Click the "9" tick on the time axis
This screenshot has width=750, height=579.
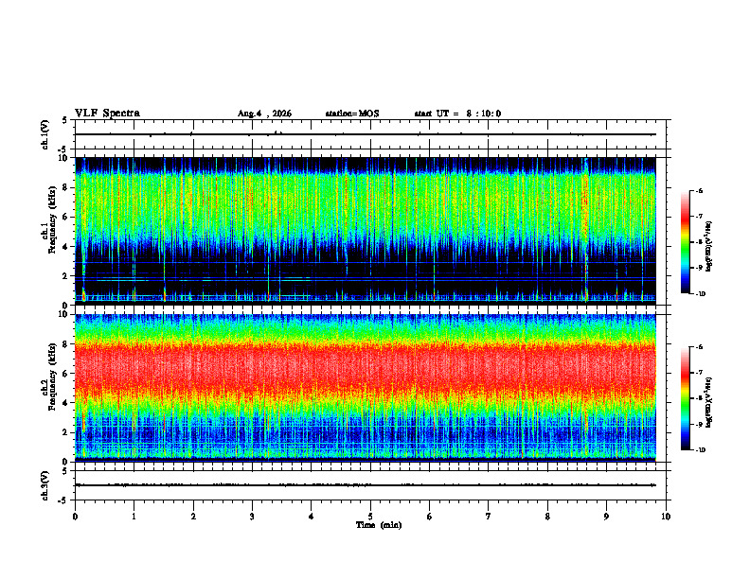606,517
